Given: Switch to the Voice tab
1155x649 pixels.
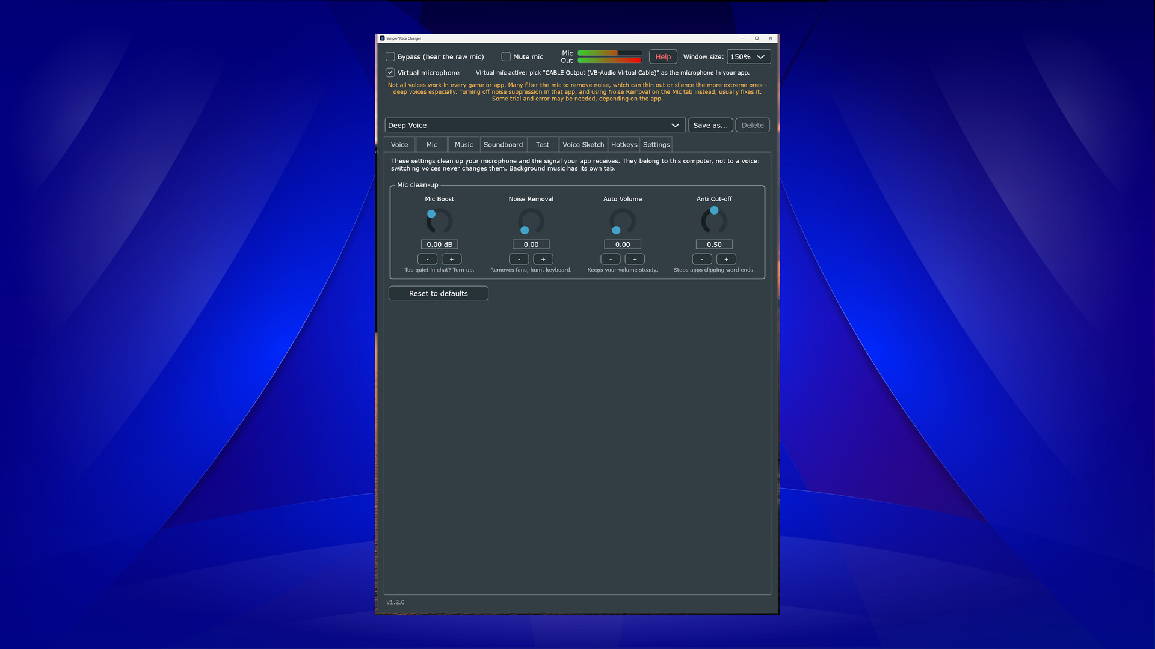Looking at the screenshot, I should pos(399,145).
